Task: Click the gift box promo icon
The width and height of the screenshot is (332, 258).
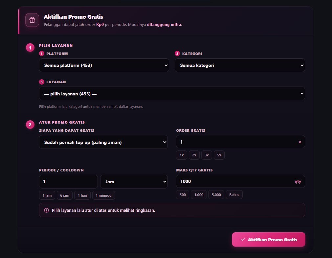Action: point(32,20)
